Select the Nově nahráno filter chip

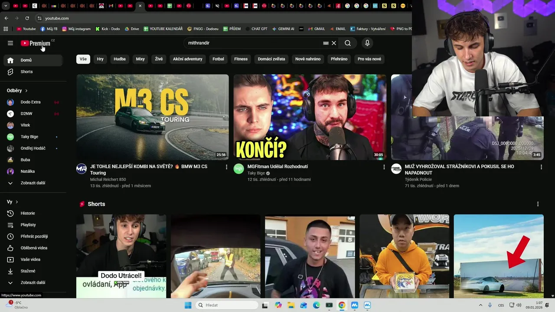pos(308,59)
